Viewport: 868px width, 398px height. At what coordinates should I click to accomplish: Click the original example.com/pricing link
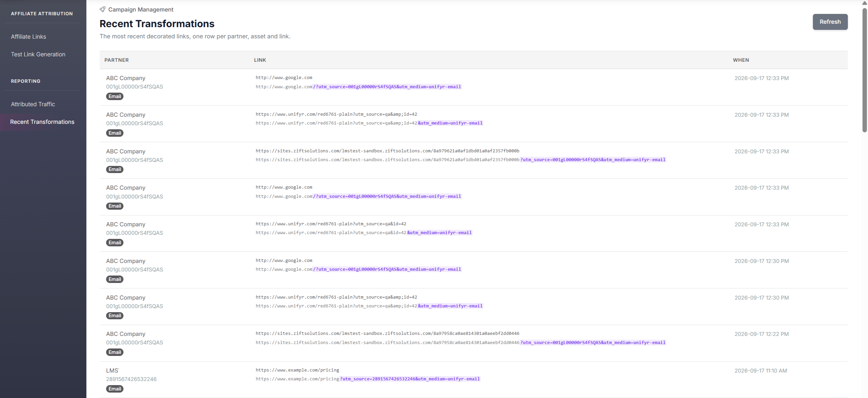[297, 370]
